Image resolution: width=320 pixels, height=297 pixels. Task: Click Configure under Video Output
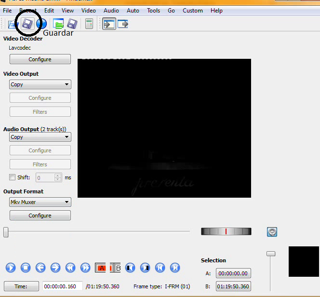coord(40,98)
